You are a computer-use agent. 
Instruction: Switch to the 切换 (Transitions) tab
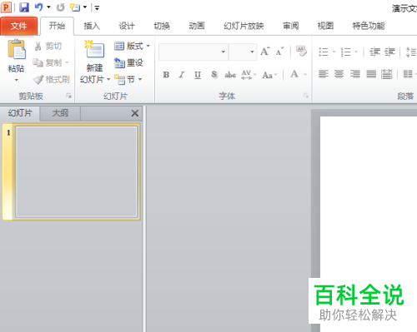162,26
